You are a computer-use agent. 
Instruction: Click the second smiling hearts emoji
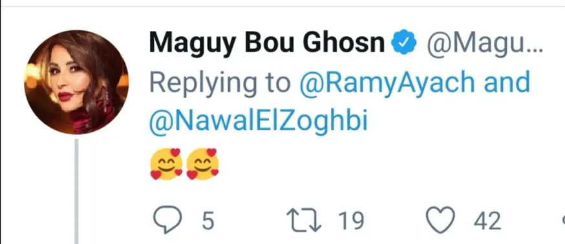coord(202,164)
